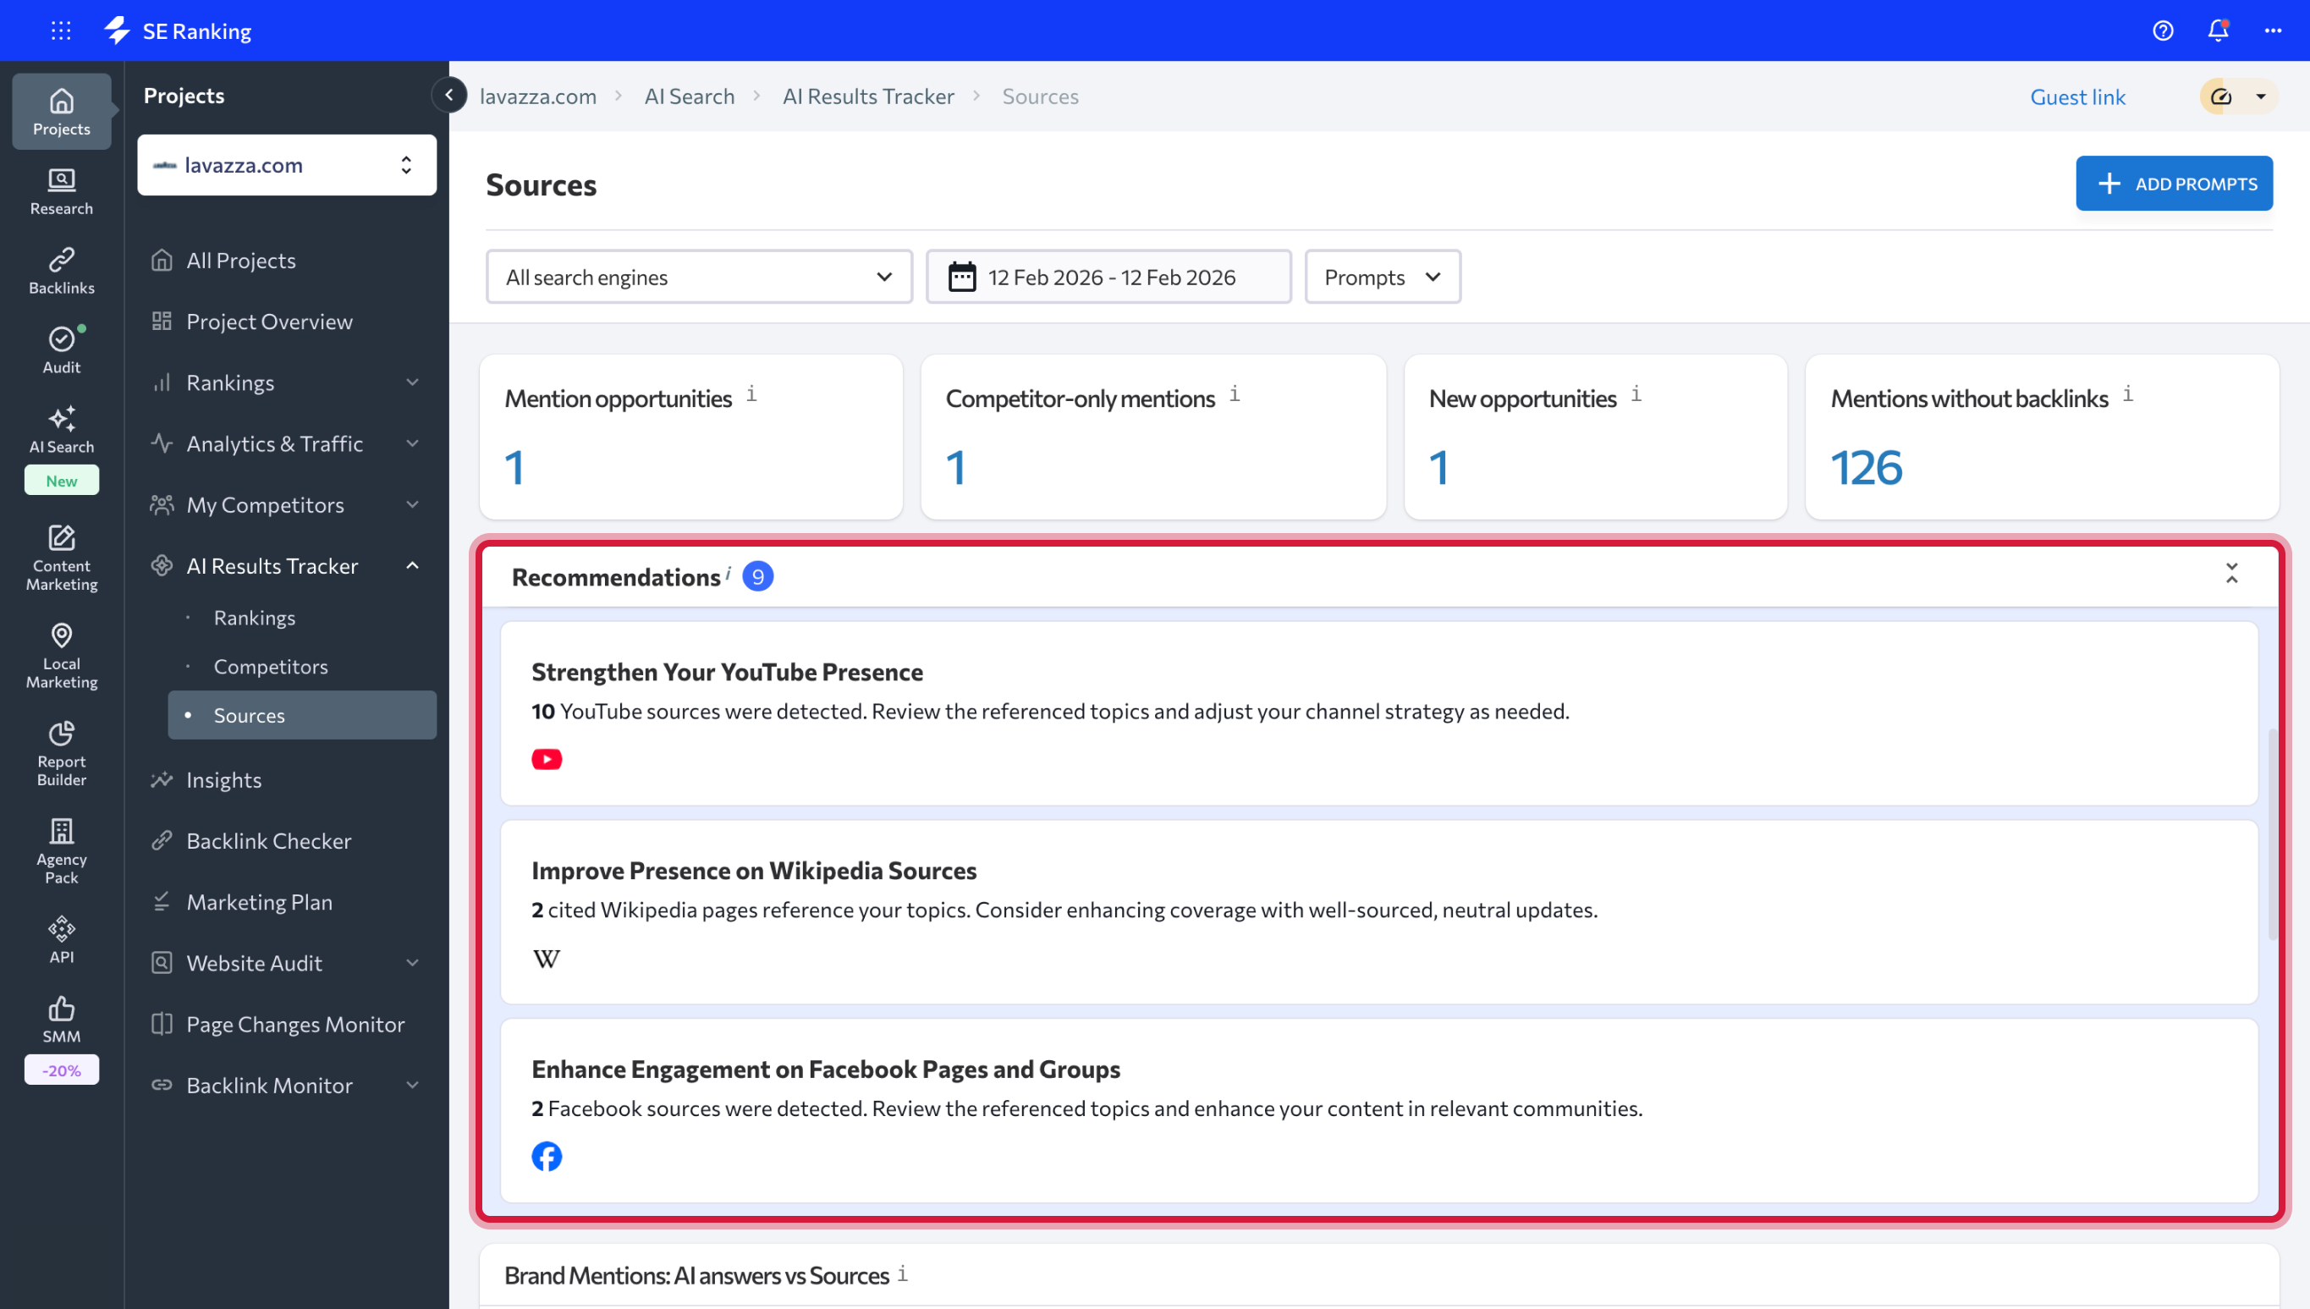This screenshot has height=1309, width=2310.
Task: Open the Report Builder sidebar icon
Action: click(61, 752)
